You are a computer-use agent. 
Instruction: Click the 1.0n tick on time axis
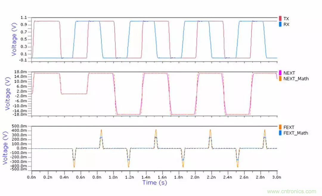pos(113,177)
